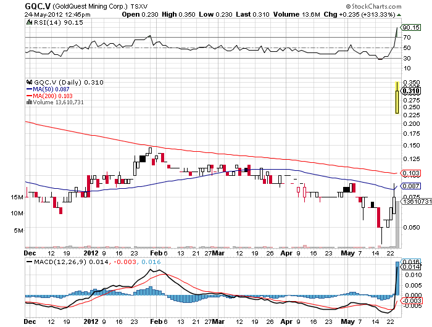Click the red -0.003 tag on MACD right axis
This screenshot has width=432, height=327.
[411, 300]
